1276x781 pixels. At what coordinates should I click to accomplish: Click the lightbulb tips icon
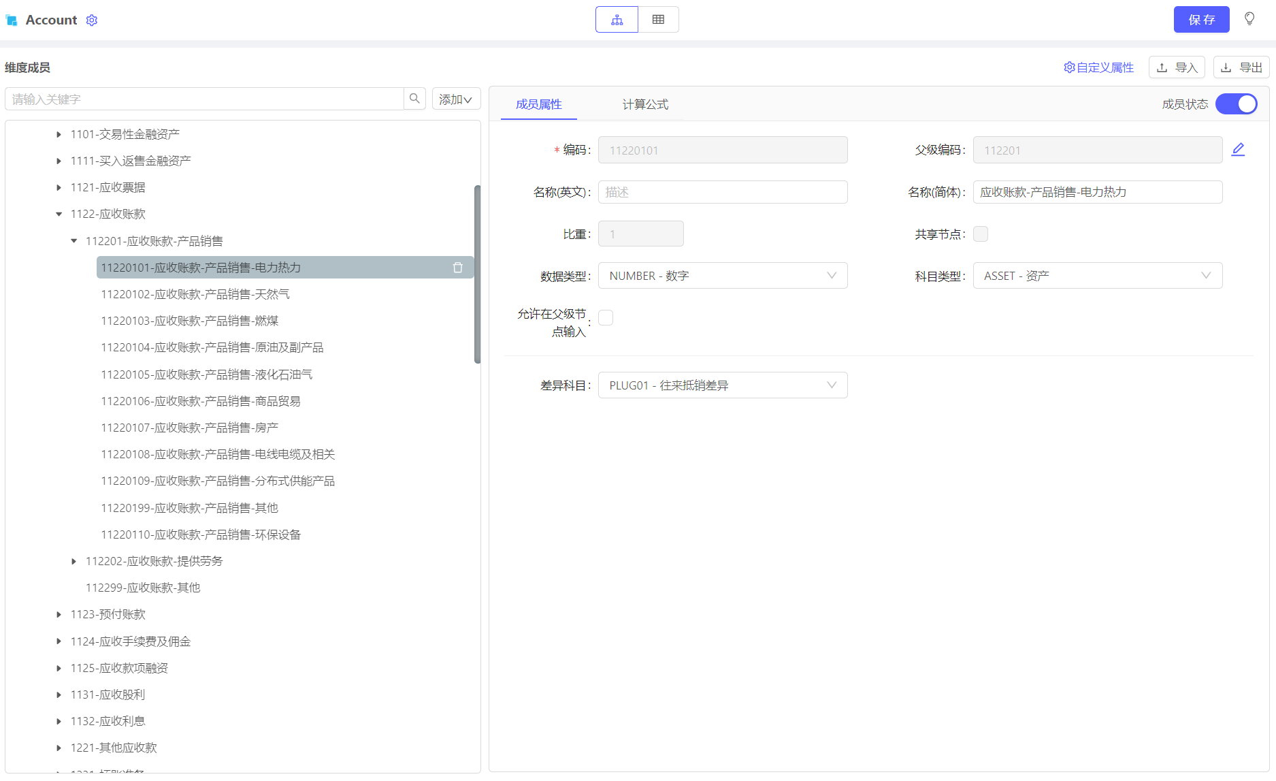coord(1249,19)
